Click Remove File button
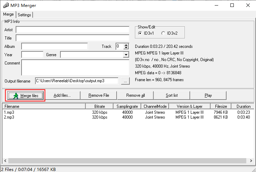The image size is (256, 172). click(99, 95)
